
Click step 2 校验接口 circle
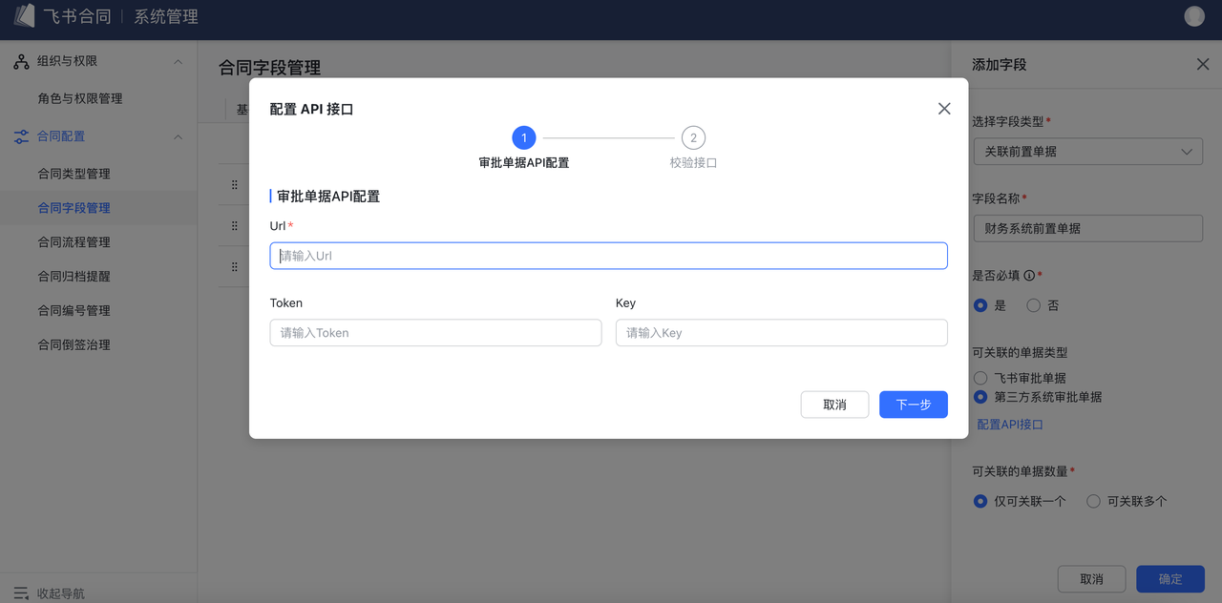[693, 138]
